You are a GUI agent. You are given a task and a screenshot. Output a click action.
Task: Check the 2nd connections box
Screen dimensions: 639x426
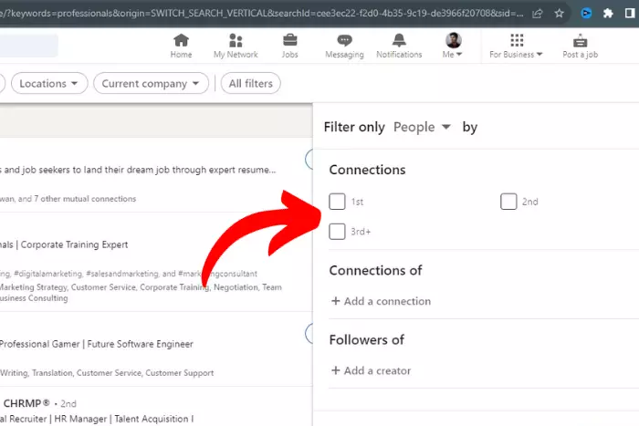click(508, 202)
